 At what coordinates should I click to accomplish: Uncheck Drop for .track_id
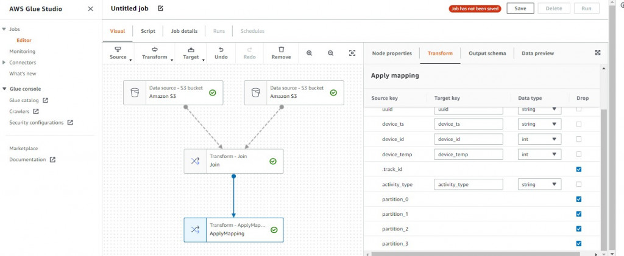pos(579,169)
